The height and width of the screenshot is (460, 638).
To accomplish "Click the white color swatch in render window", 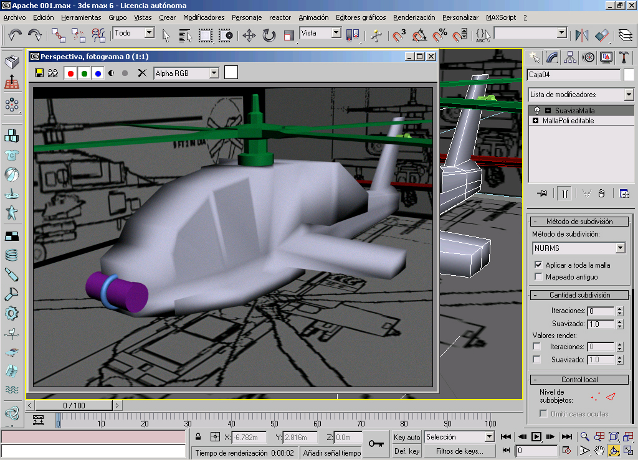I will click(x=231, y=73).
